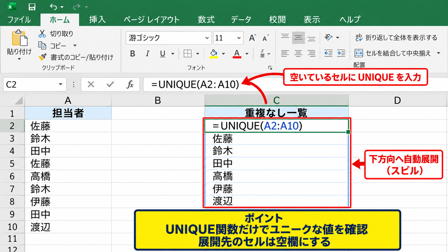Select column A header

[x=68, y=100]
